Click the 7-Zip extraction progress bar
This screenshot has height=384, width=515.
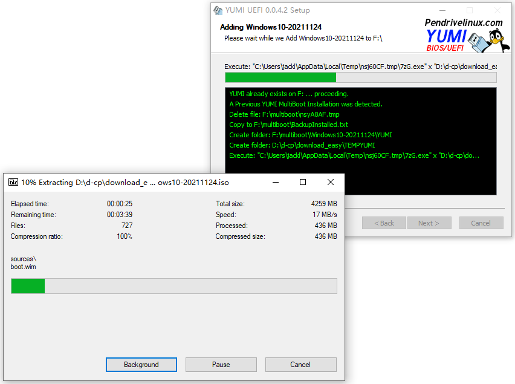click(174, 286)
